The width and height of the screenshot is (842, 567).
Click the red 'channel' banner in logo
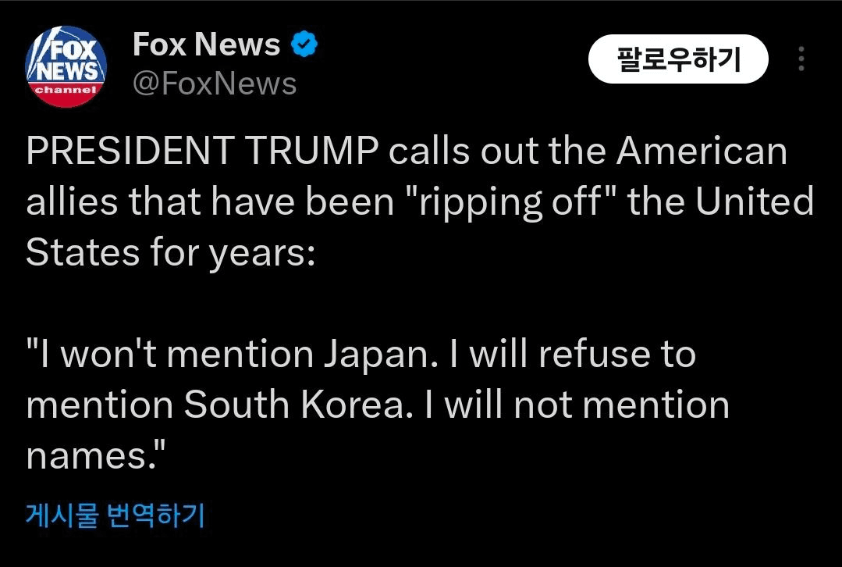[64, 91]
